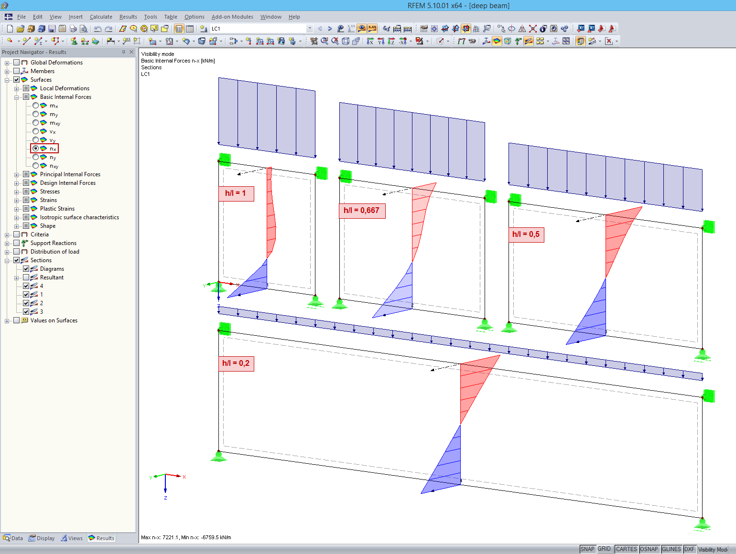Redo the last undone action
This screenshot has height=554, width=736.
point(108,29)
